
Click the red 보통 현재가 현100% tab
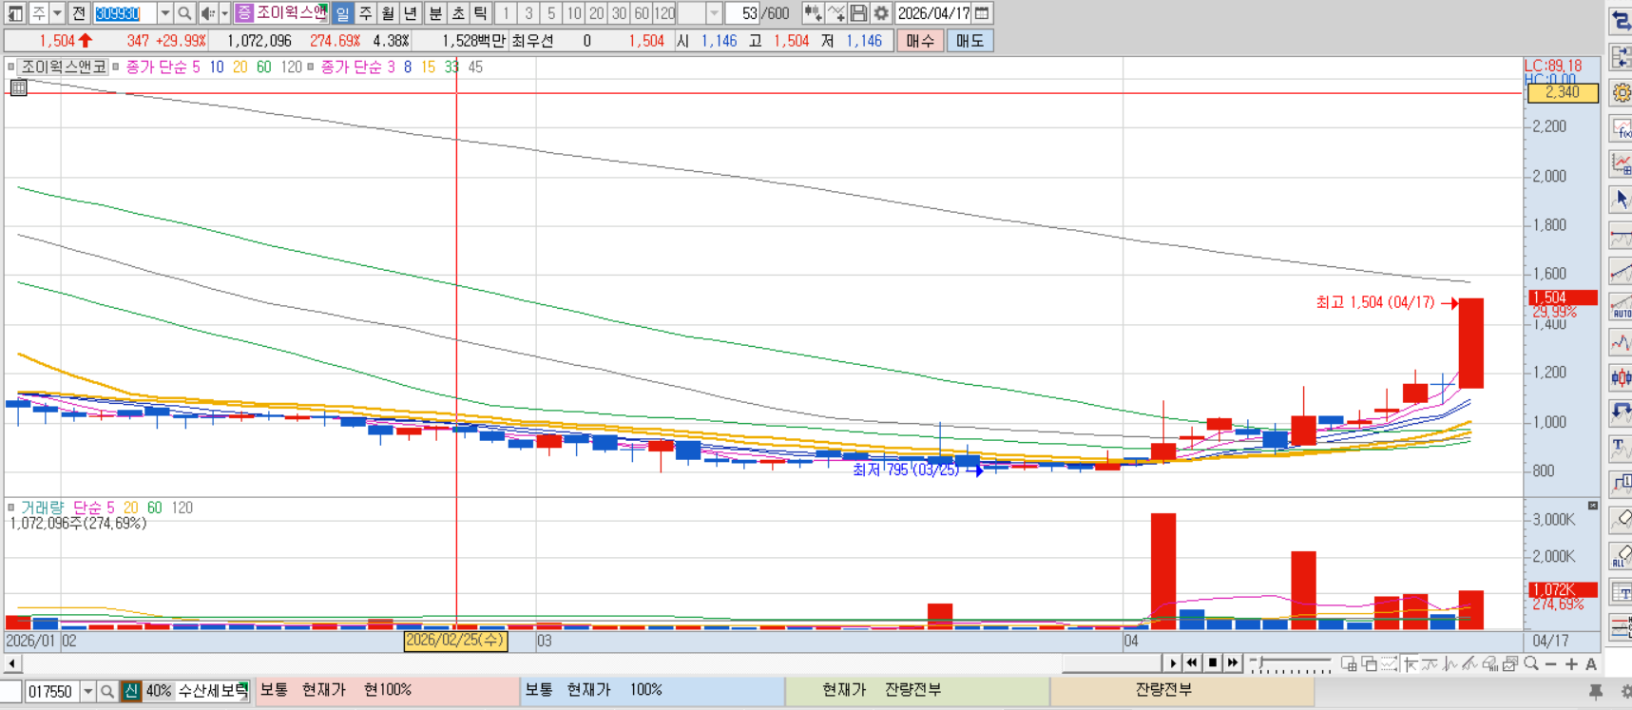point(387,691)
